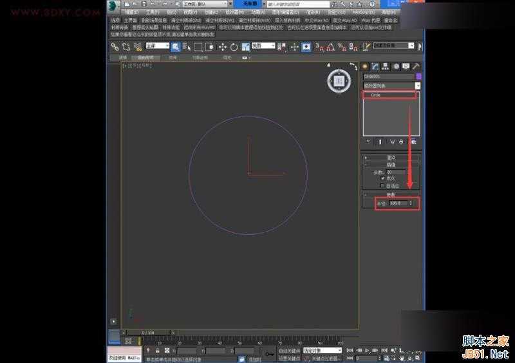The height and width of the screenshot is (363, 515).
Task: Open the Create command panel tab
Action: [365, 67]
